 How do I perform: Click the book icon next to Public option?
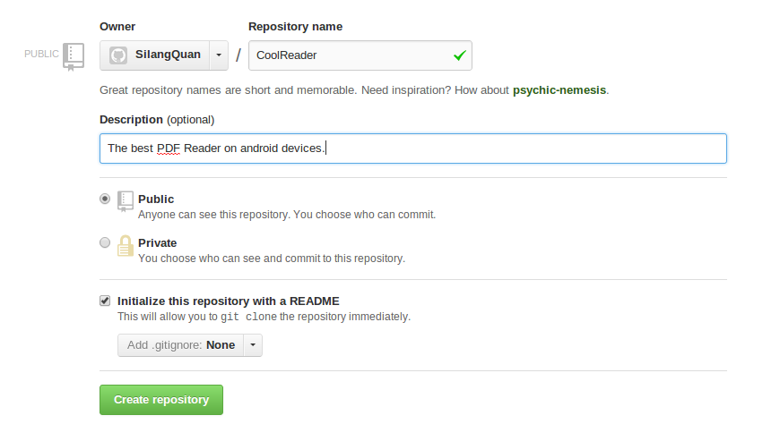[126, 201]
